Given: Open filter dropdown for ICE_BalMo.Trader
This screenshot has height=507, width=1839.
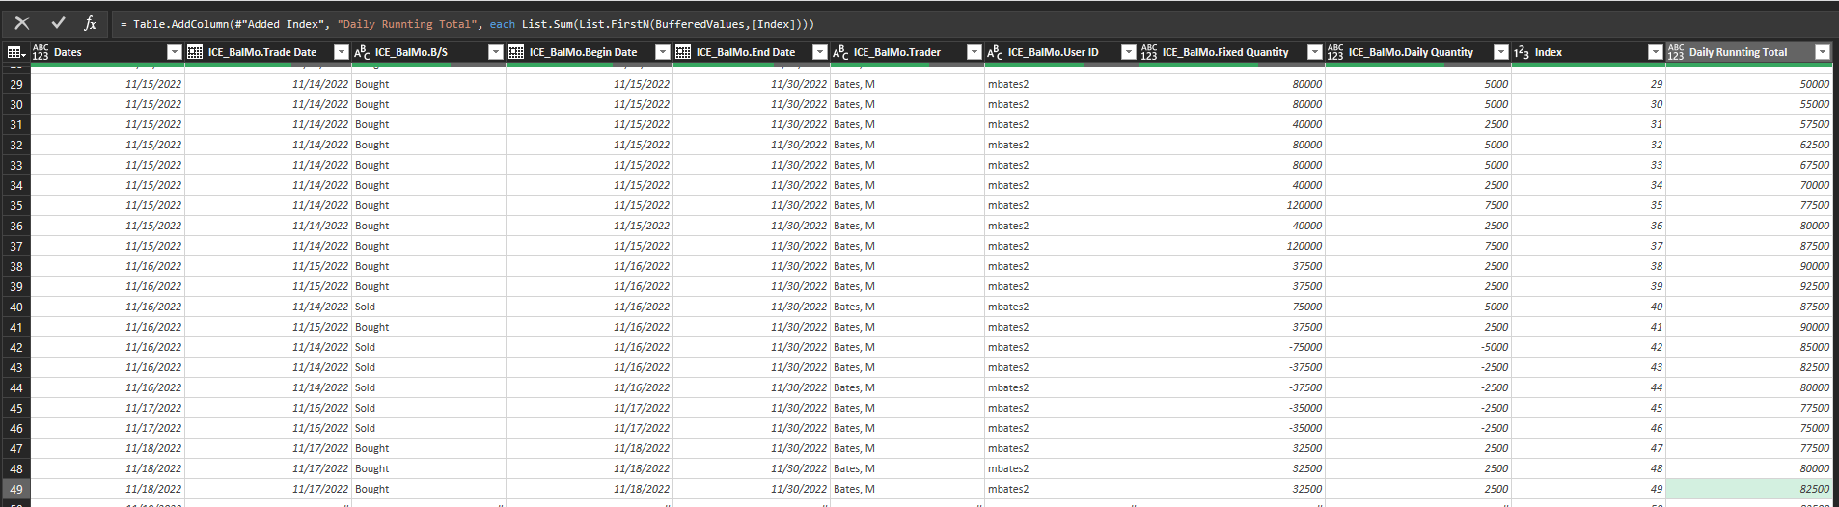Looking at the screenshot, I should [974, 52].
